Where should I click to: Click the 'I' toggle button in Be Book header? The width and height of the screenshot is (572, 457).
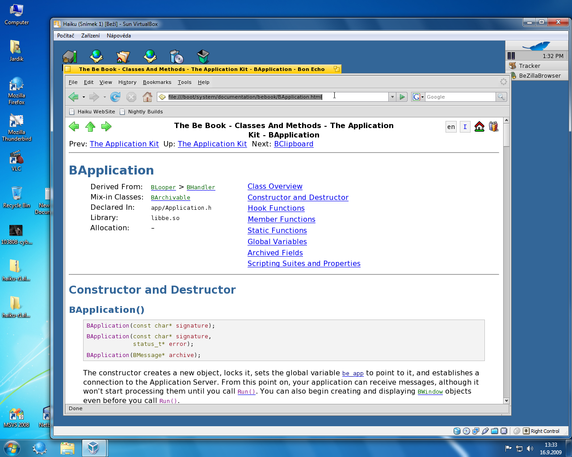(465, 127)
